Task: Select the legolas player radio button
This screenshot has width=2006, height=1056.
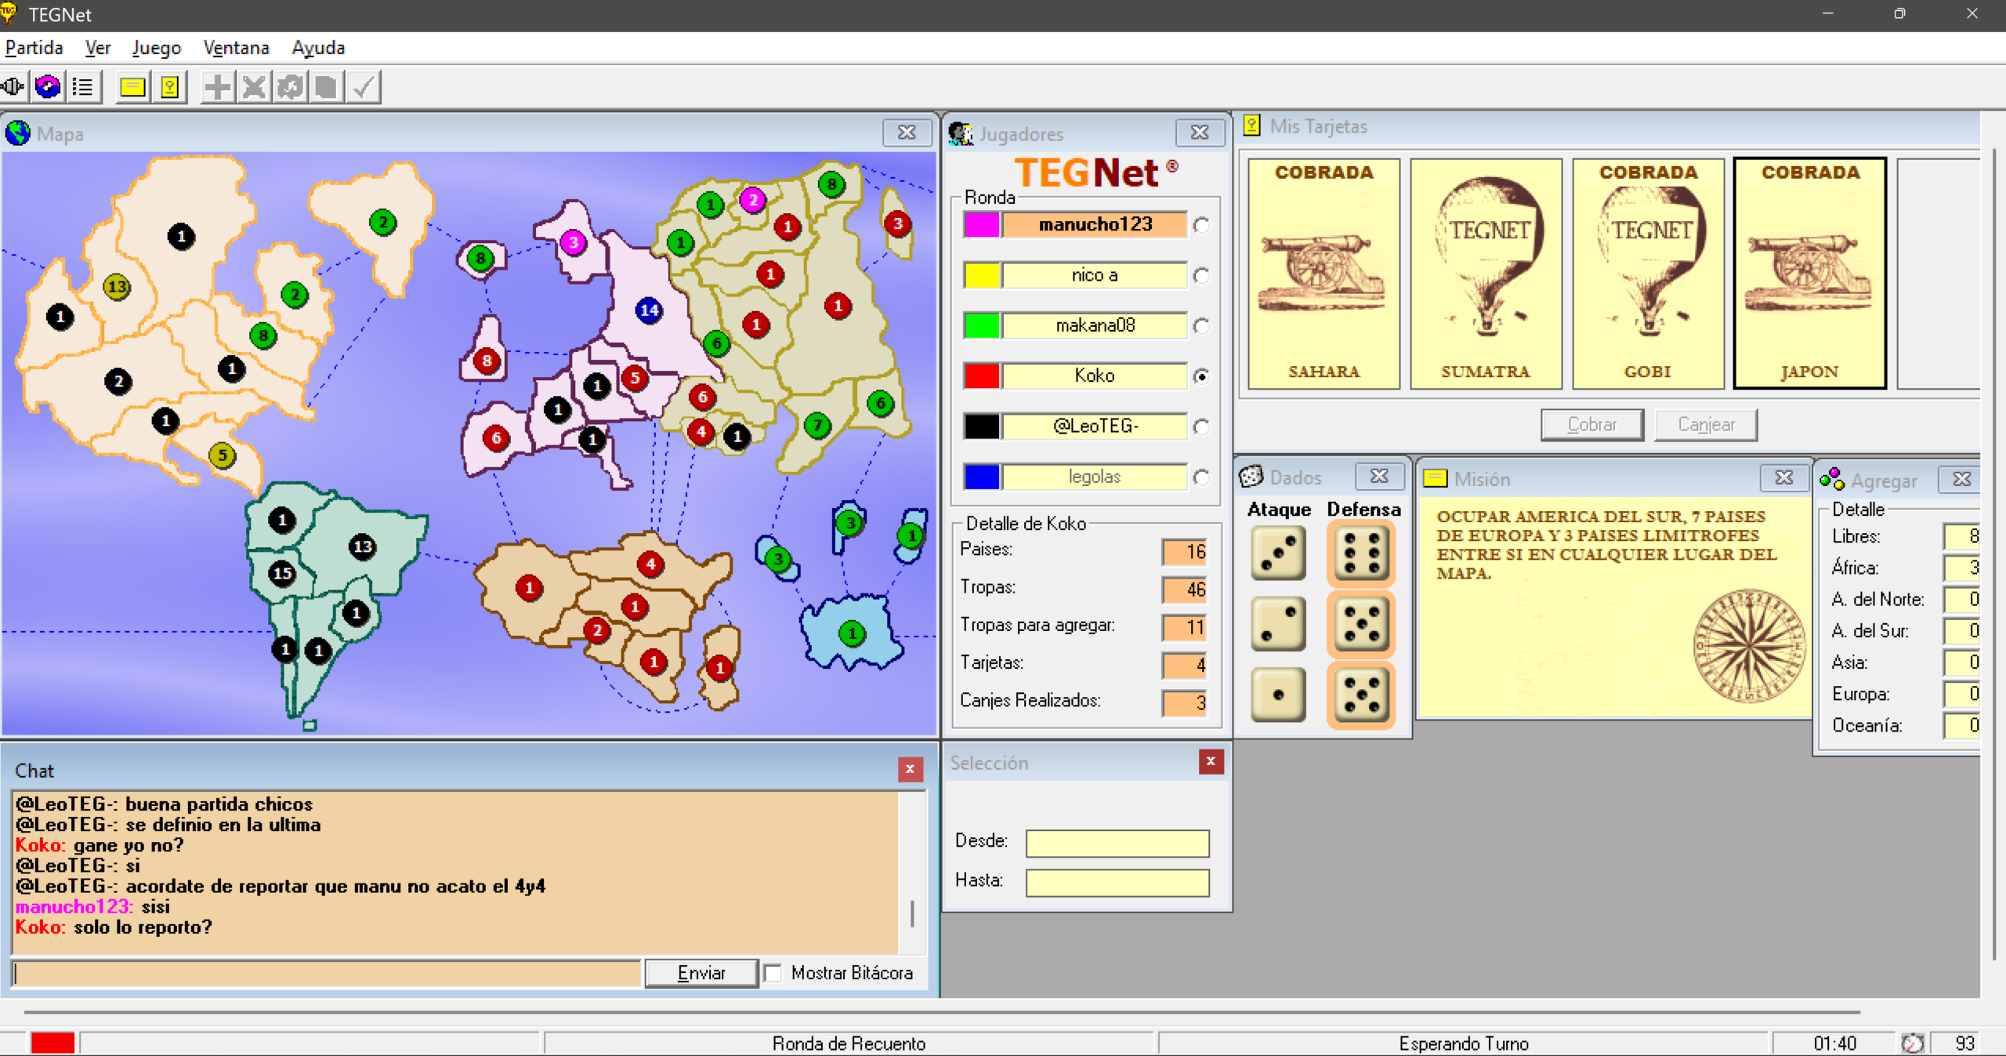Action: tap(1201, 477)
